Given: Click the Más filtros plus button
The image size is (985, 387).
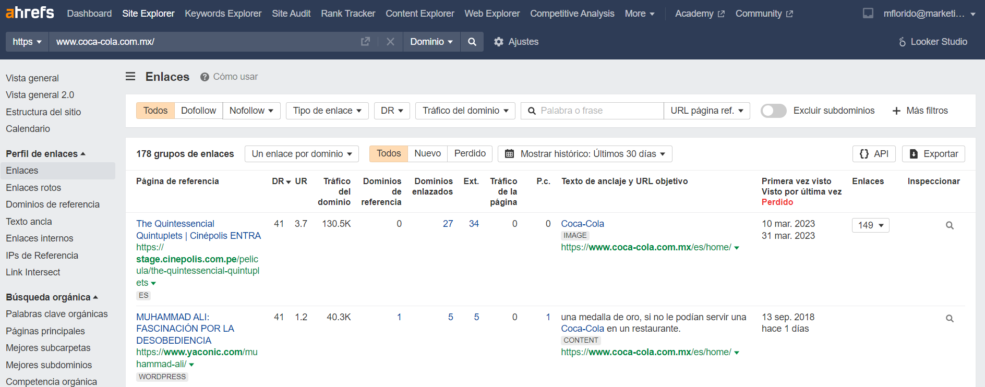Looking at the screenshot, I should (x=920, y=111).
